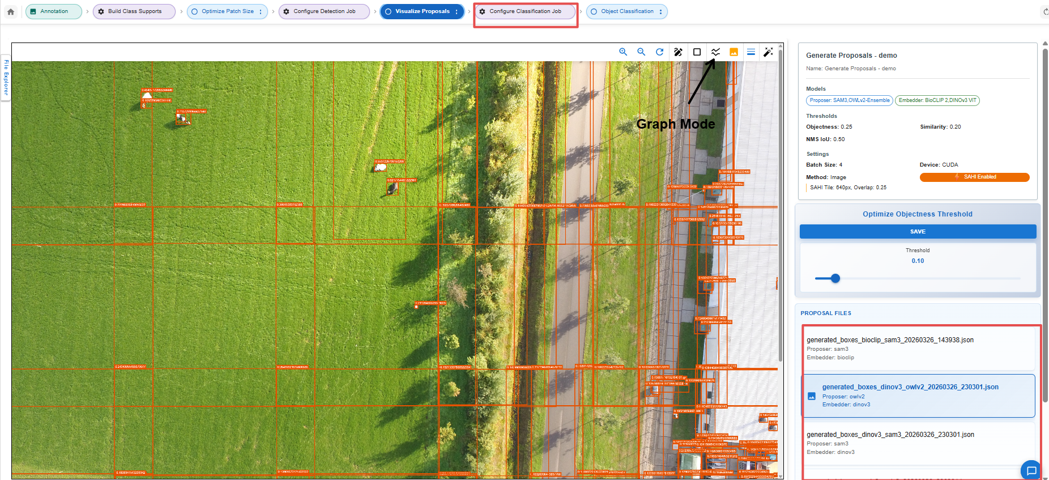Open Visualize Proposals three-dot menu
The height and width of the screenshot is (480, 1049).
click(457, 11)
